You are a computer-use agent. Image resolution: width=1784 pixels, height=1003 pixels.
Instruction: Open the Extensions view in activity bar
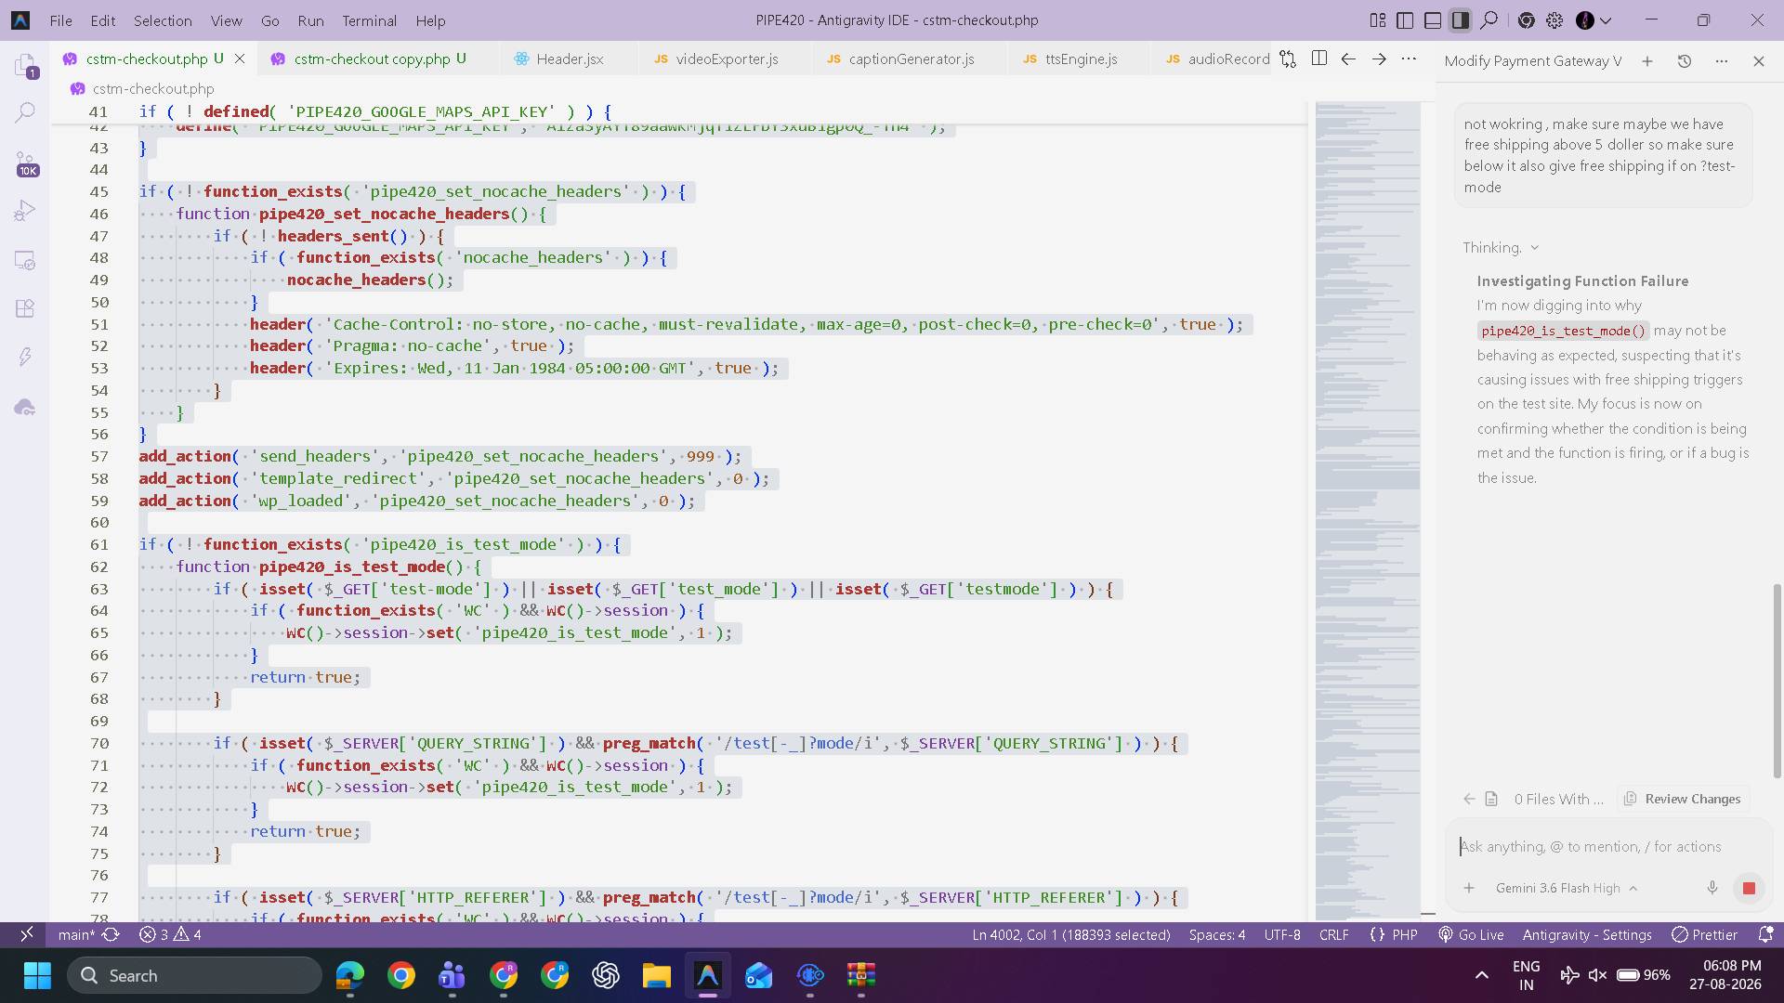pyautogui.click(x=25, y=308)
